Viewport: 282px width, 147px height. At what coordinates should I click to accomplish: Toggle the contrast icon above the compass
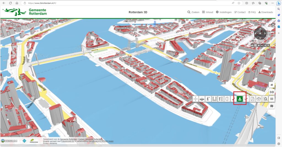point(273,25)
